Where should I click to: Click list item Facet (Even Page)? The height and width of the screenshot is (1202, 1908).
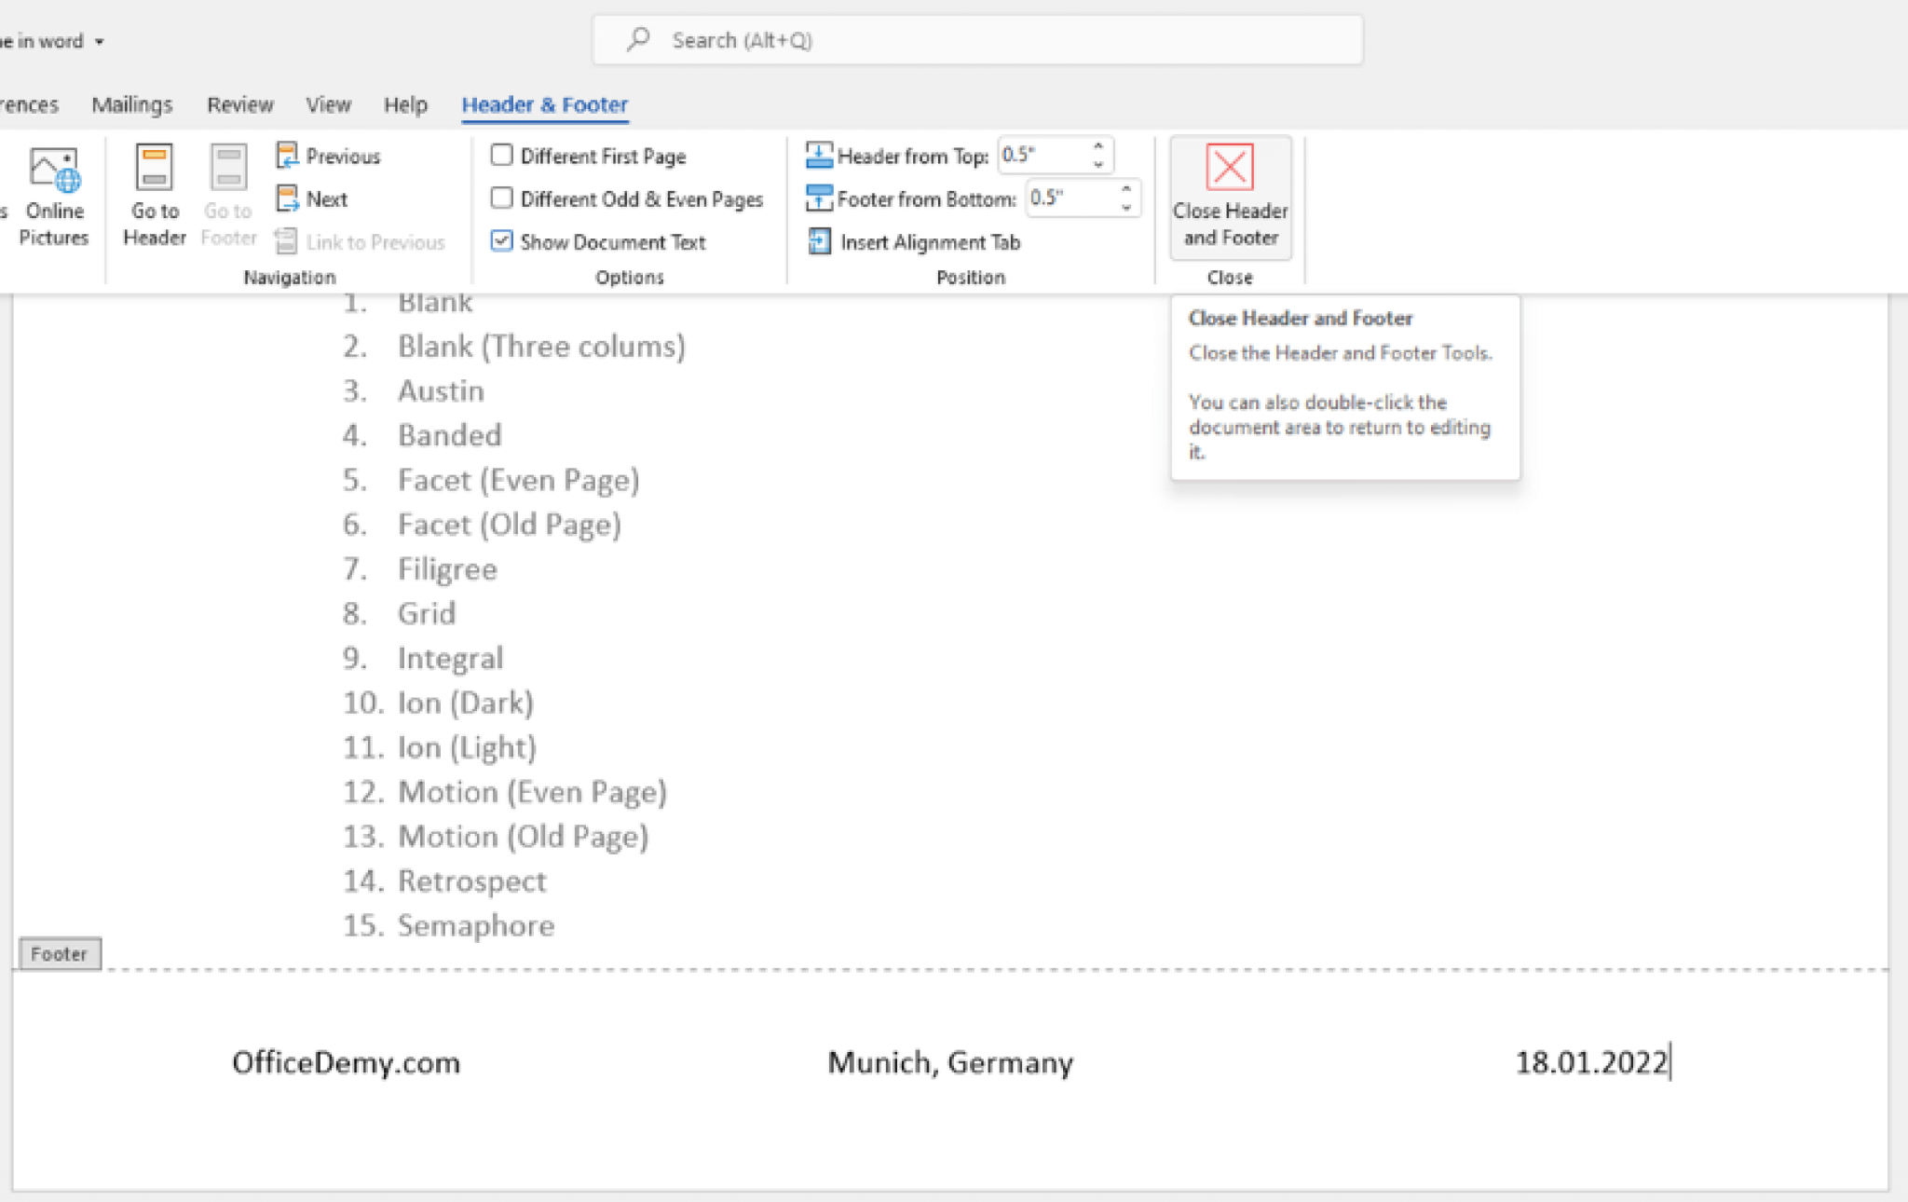pos(518,480)
